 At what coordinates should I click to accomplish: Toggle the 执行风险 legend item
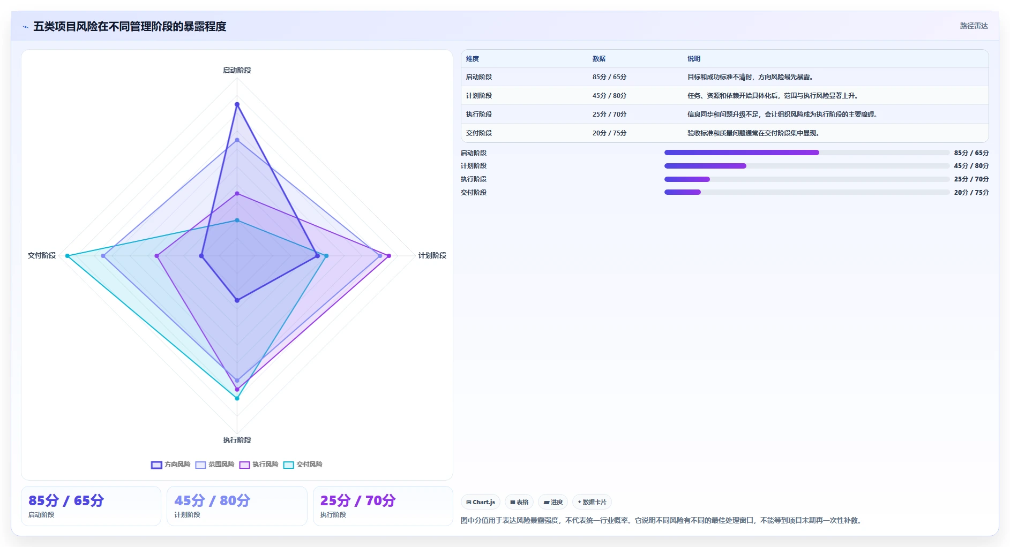click(259, 465)
